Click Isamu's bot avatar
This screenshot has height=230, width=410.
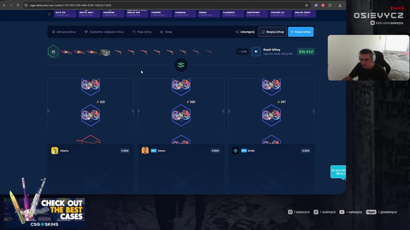click(145, 151)
